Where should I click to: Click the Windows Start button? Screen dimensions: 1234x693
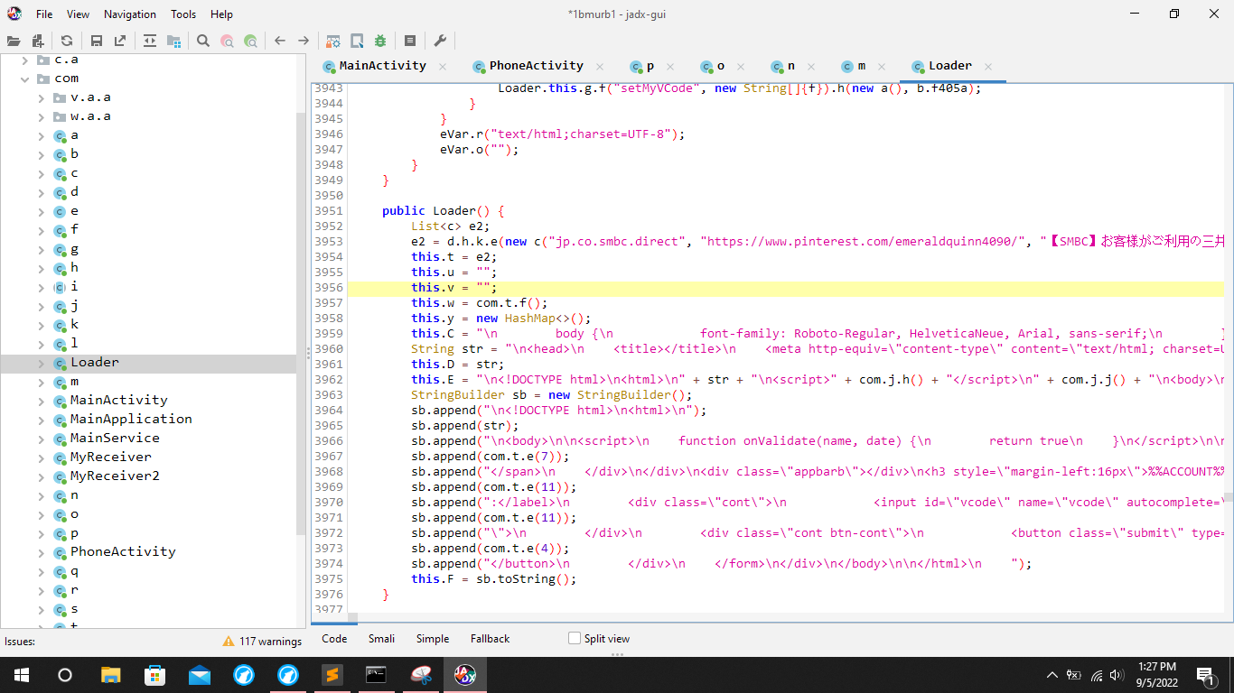[x=21, y=674]
